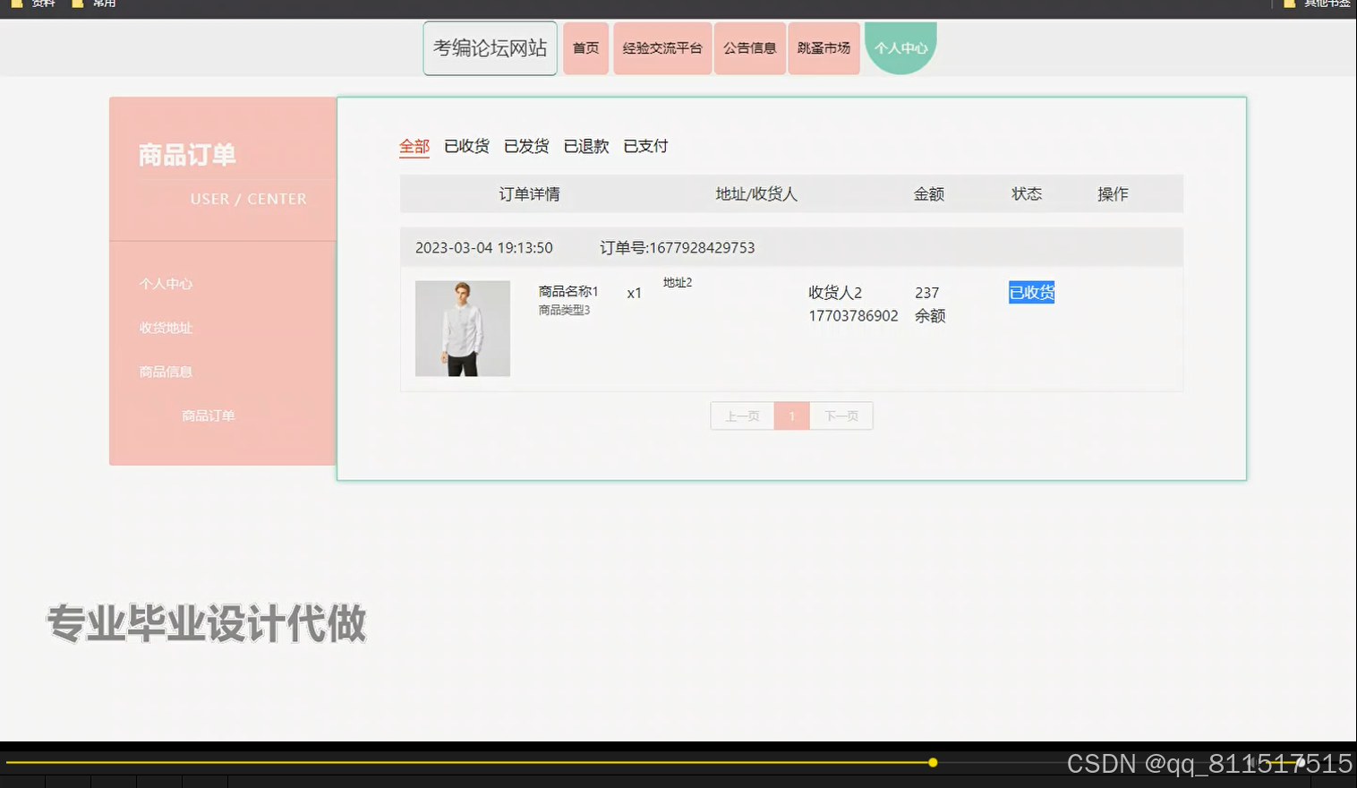
Task: Select 商品订单 sidebar entry
Action: point(208,415)
